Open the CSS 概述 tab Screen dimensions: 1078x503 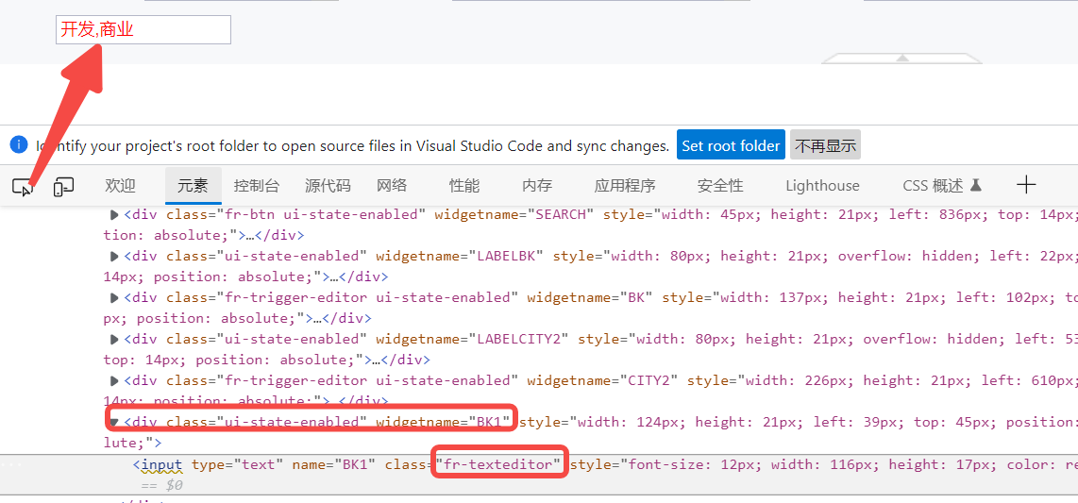coord(942,186)
